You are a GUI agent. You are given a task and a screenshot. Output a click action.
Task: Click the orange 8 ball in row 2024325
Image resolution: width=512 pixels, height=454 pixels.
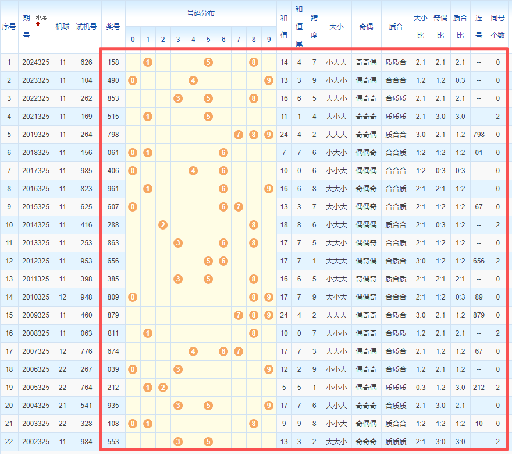point(254,62)
